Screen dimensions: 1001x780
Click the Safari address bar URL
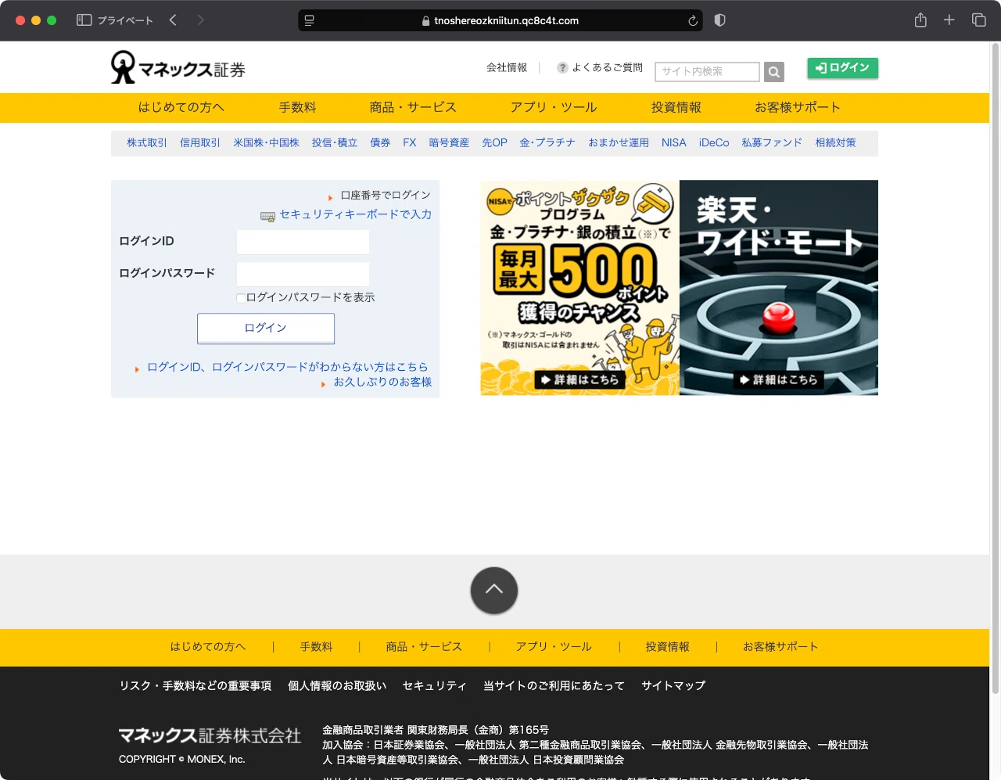point(506,21)
